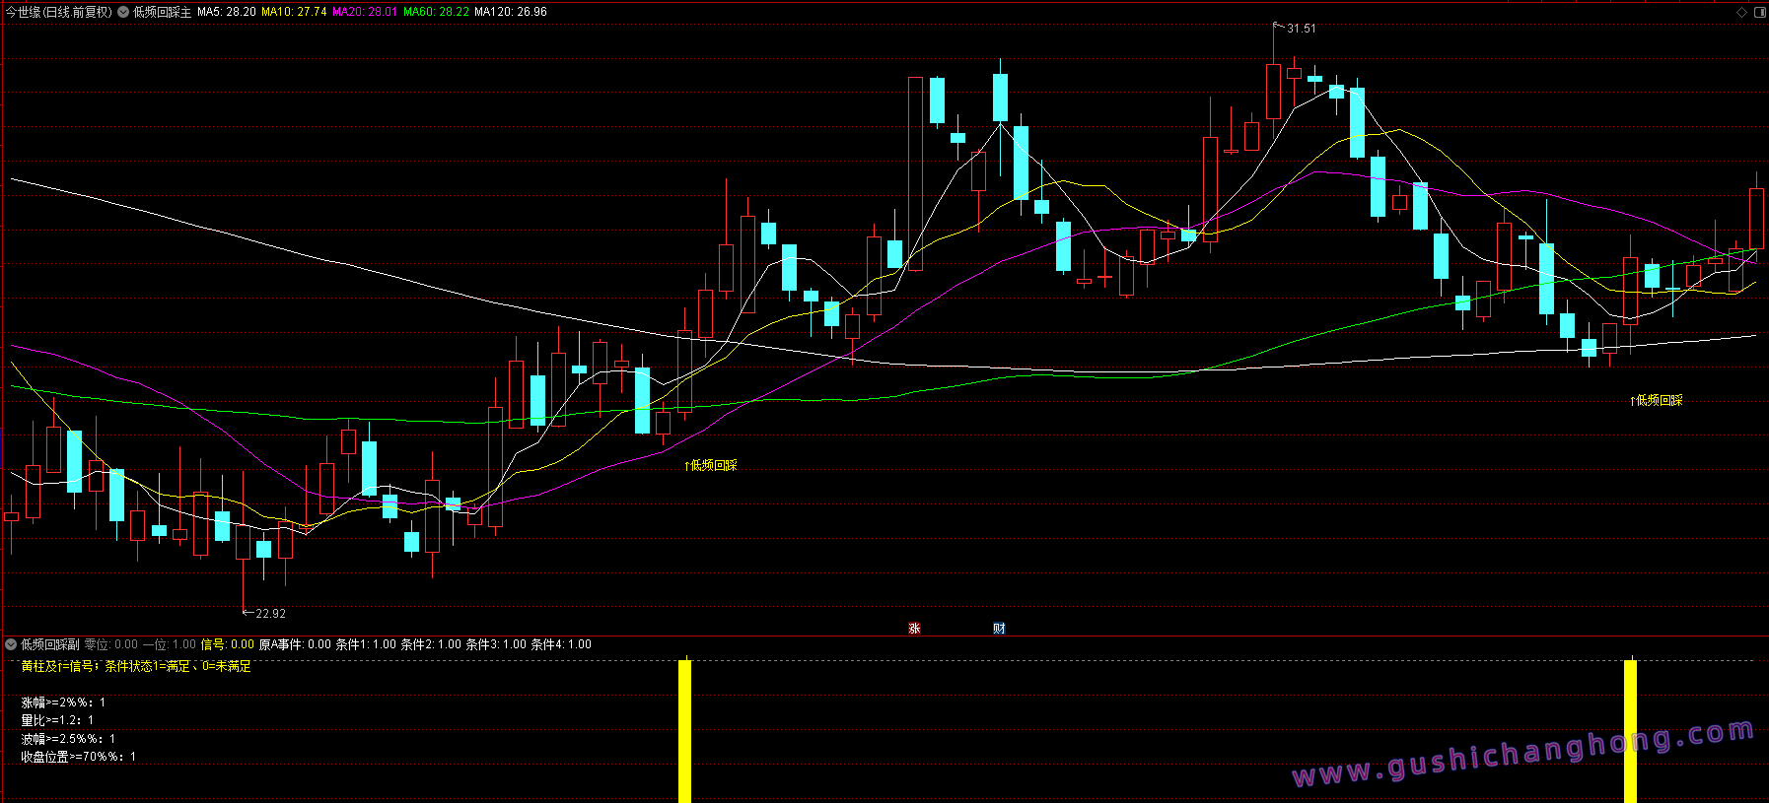Click the 条件3: 1.00 value

(496, 644)
